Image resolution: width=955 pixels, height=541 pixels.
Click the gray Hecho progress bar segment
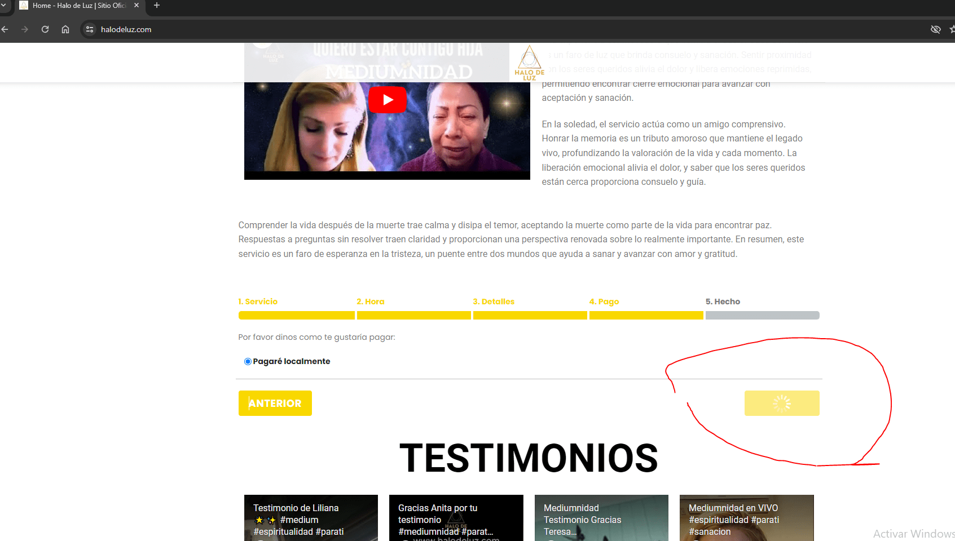pyautogui.click(x=763, y=316)
